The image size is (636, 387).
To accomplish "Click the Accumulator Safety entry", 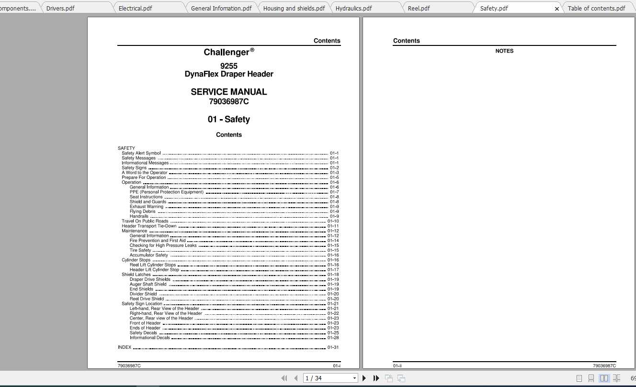I will [234, 255].
